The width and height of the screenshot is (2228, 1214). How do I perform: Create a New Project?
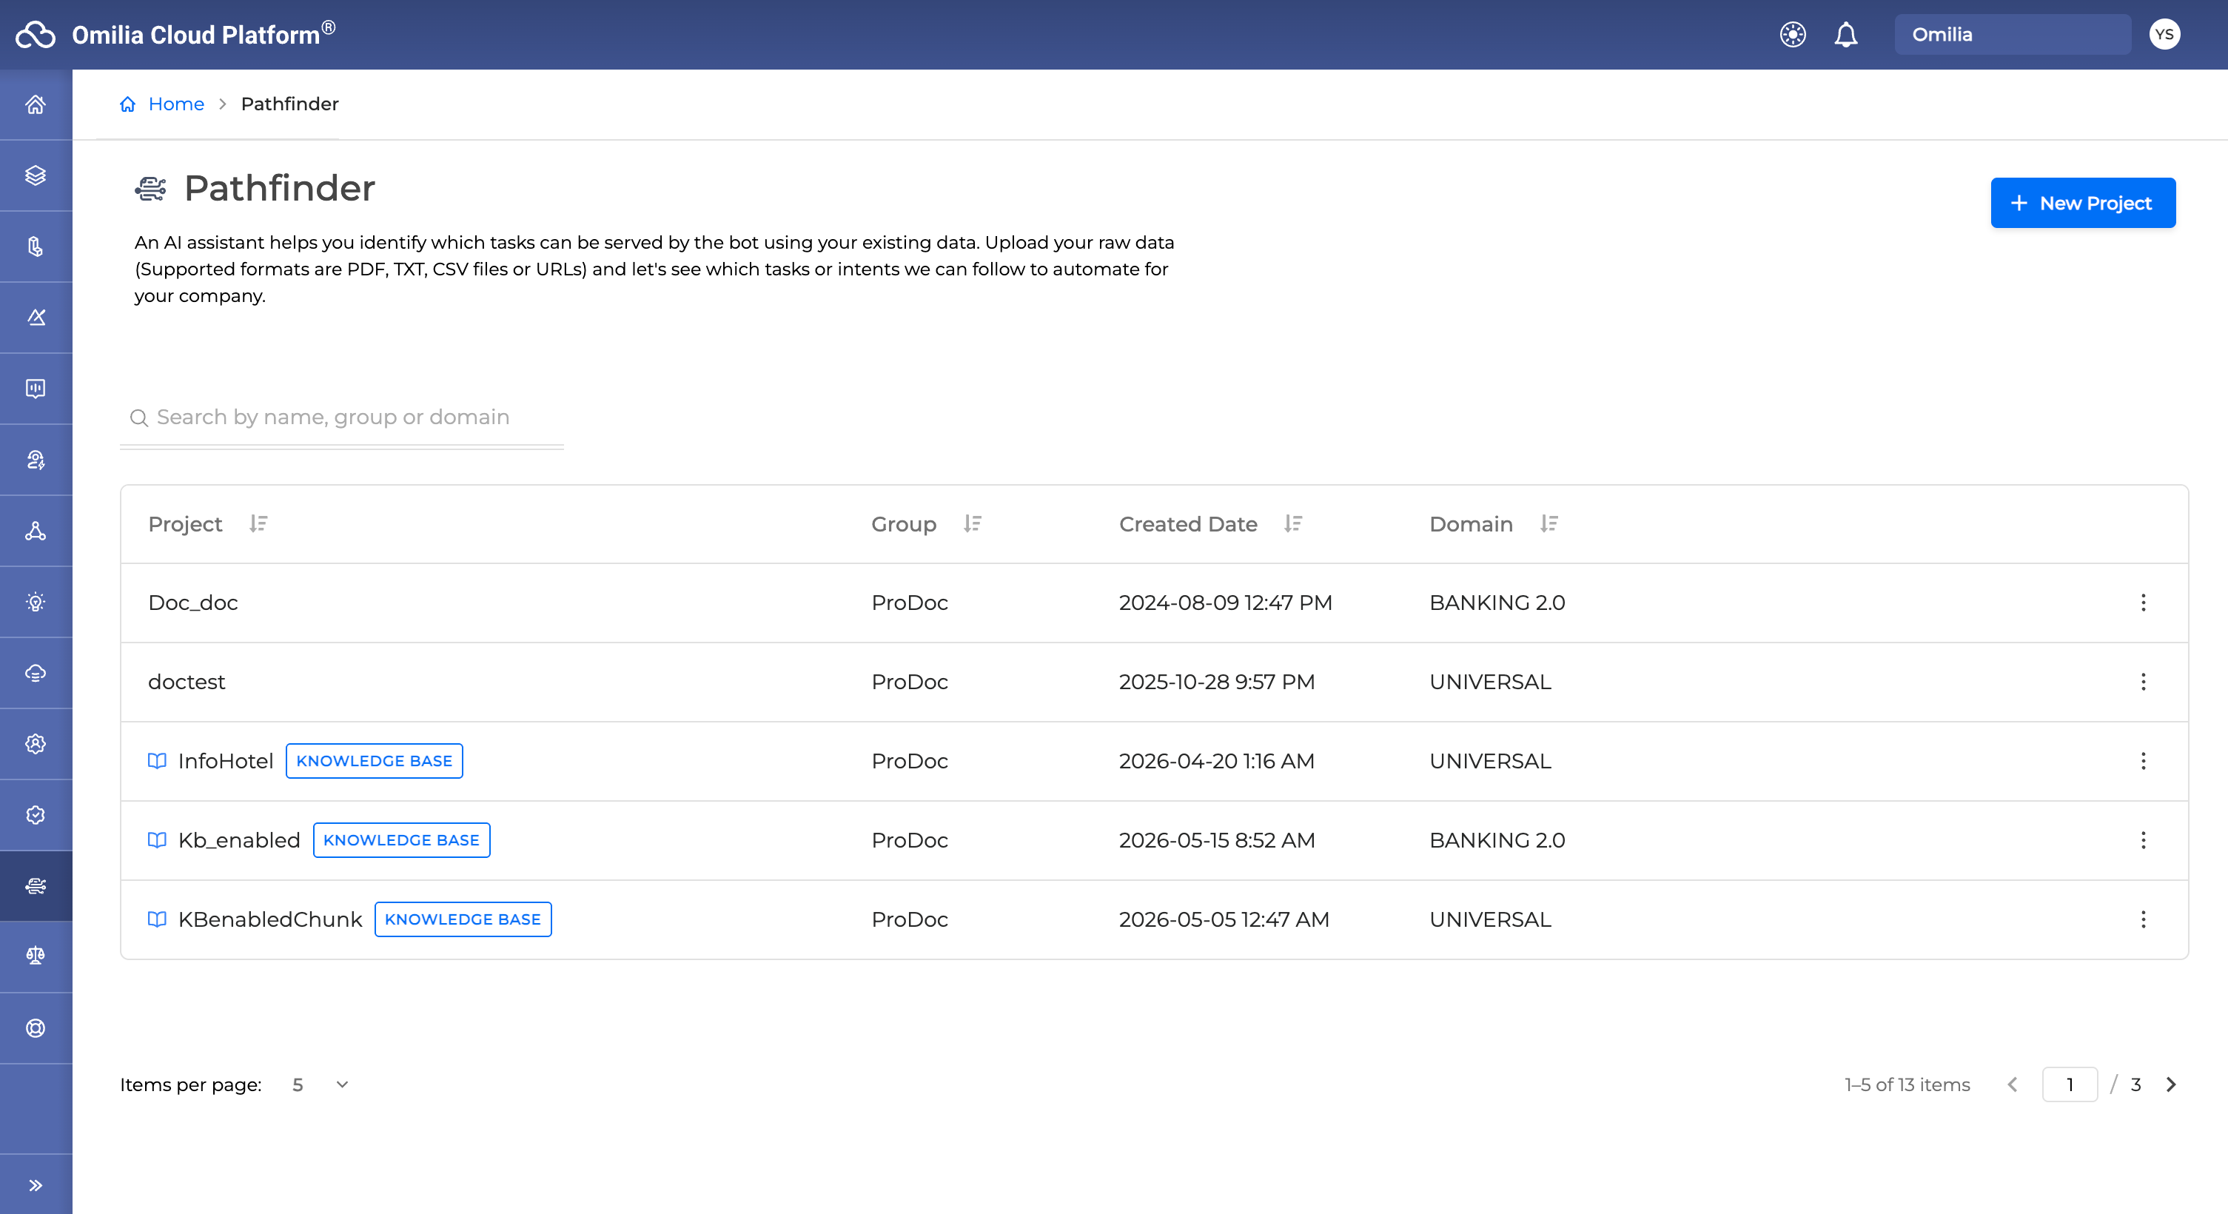click(x=2083, y=204)
